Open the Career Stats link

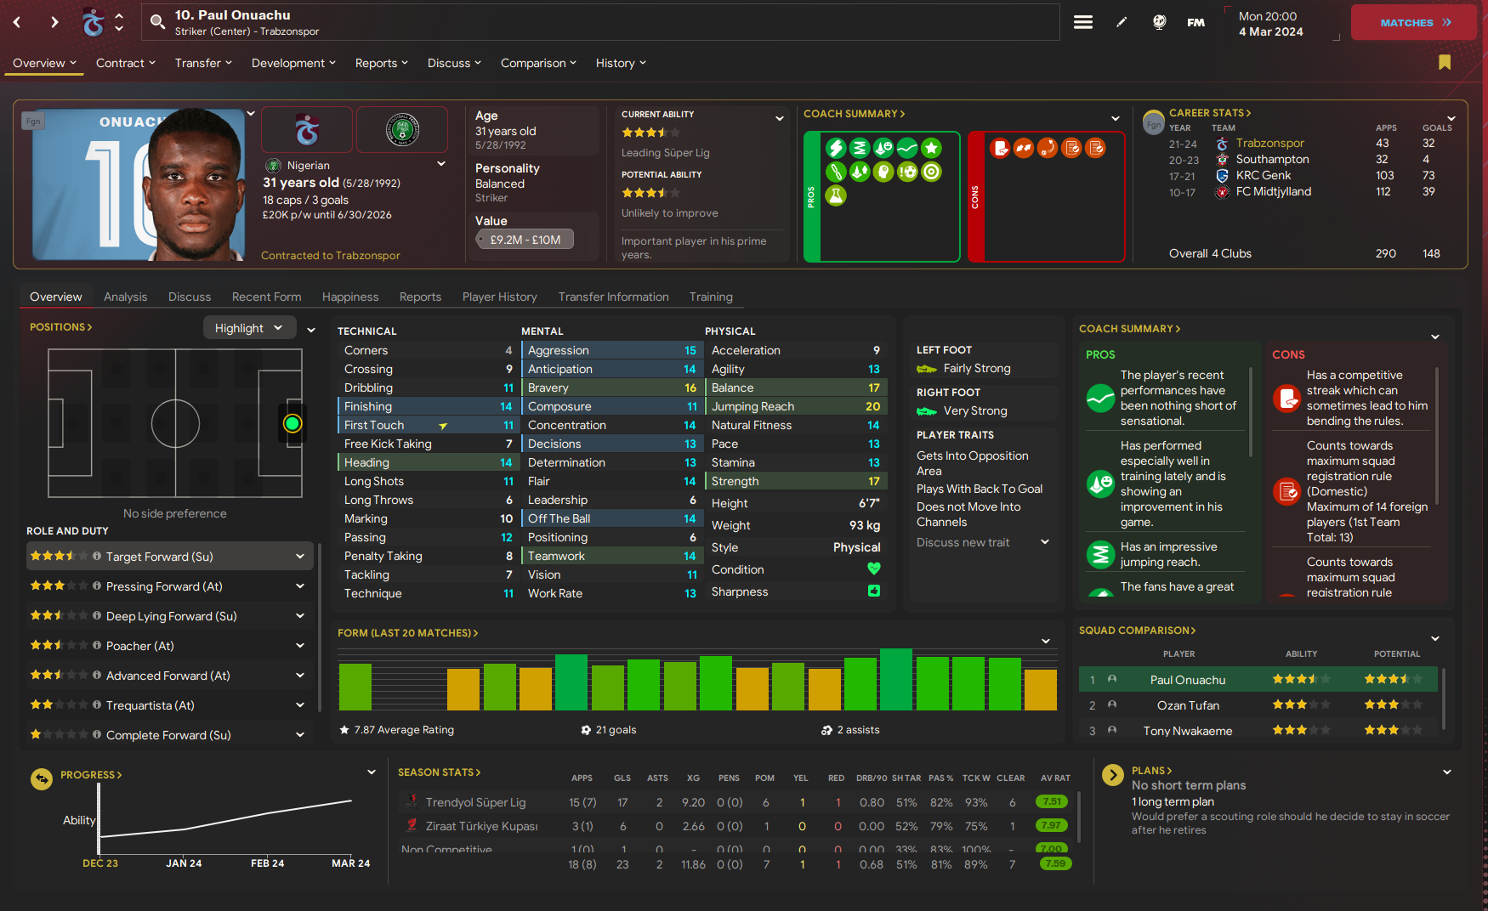(1209, 113)
